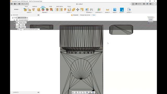Click the Insert image icon
Screen dimensions: 167x94
point(115,10)
